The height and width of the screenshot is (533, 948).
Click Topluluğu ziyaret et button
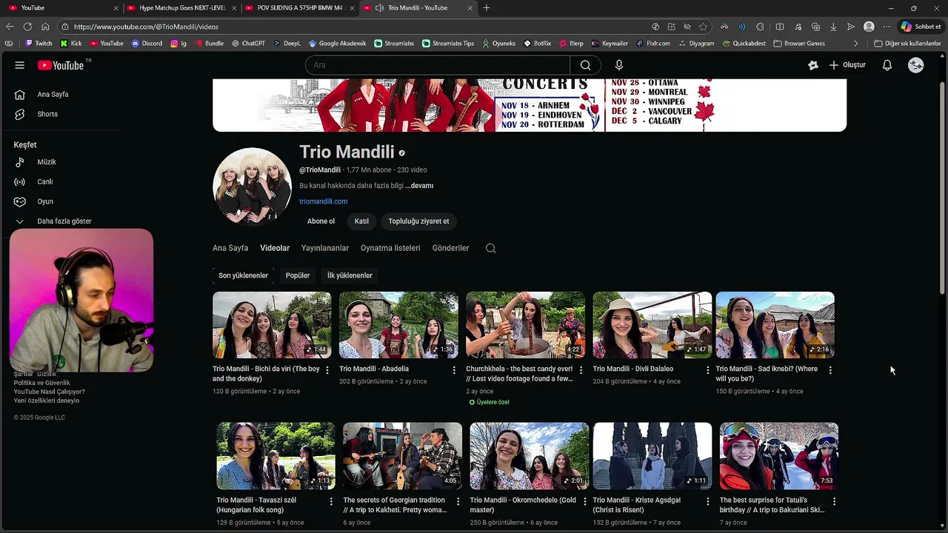418,221
